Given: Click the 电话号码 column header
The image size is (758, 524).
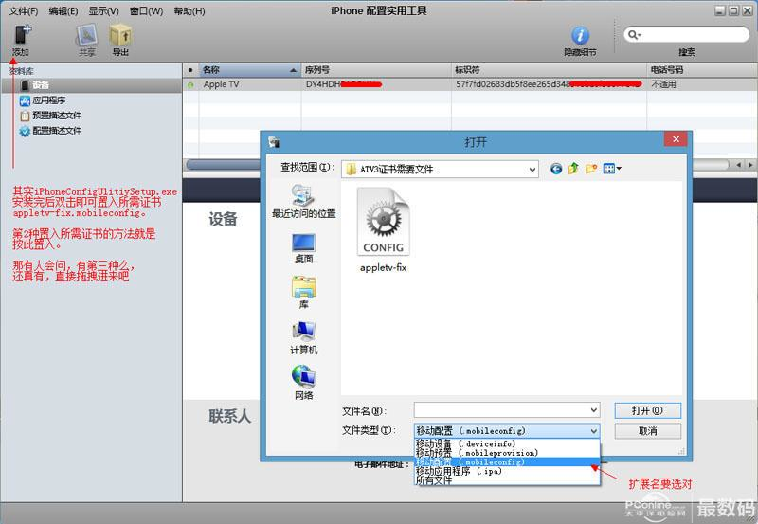Looking at the screenshot, I should (x=702, y=70).
